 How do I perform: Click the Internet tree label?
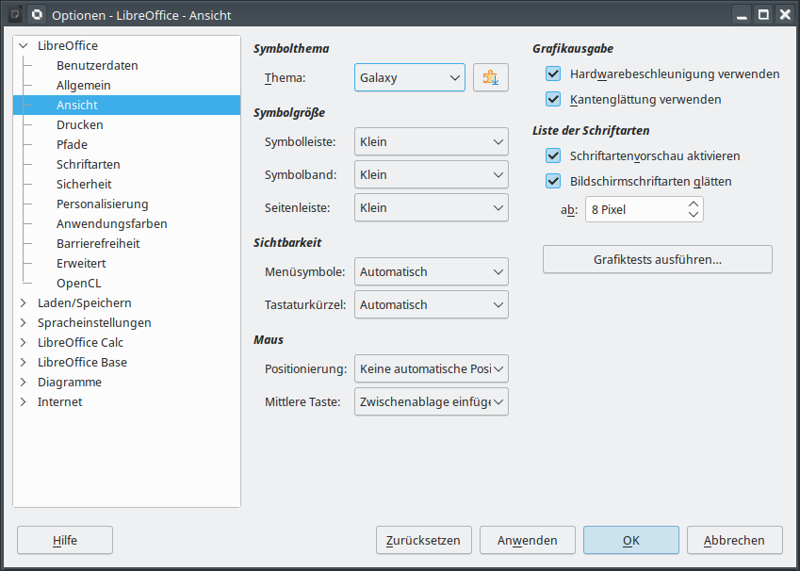pyautogui.click(x=59, y=401)
